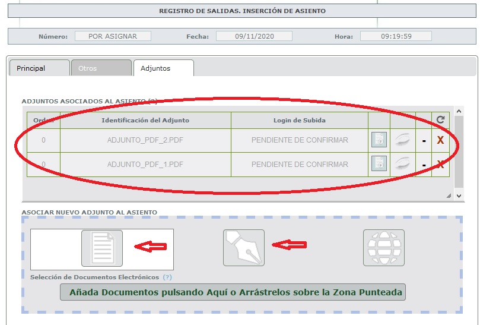Remove ADJUNTO_PDF_1.PDF using the X
The image size is (480, 325).
440,165
